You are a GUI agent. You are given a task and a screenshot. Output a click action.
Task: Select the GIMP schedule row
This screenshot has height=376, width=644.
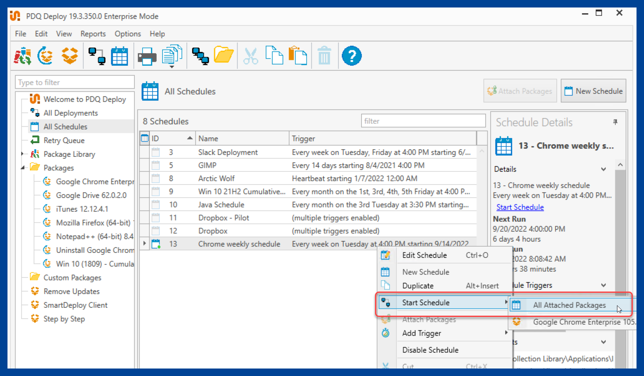(x=308, y=165)
